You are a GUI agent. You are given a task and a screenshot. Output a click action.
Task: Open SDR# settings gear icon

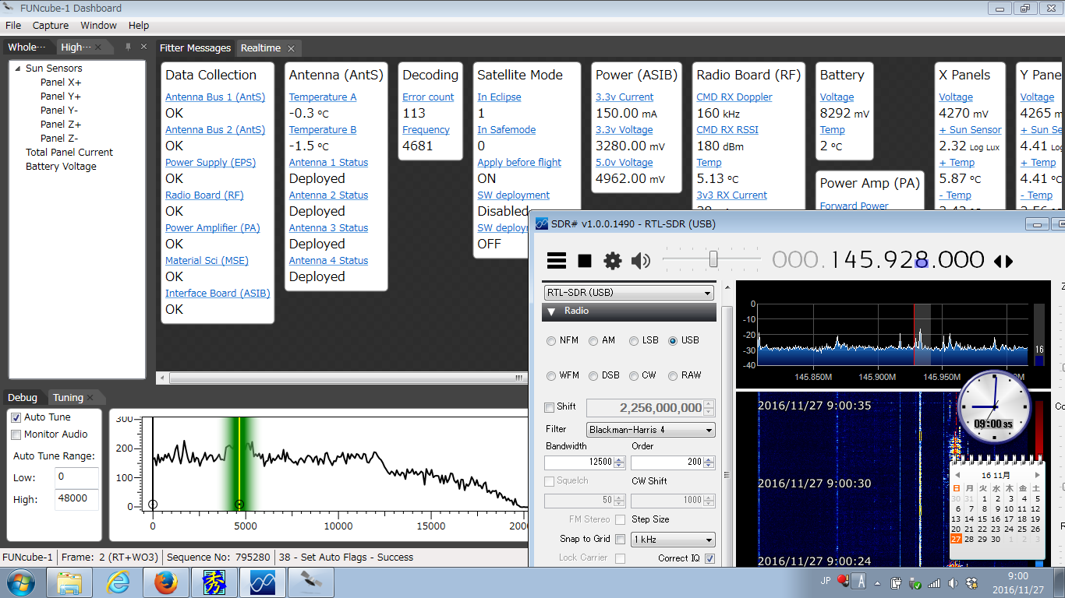point(613,261)
